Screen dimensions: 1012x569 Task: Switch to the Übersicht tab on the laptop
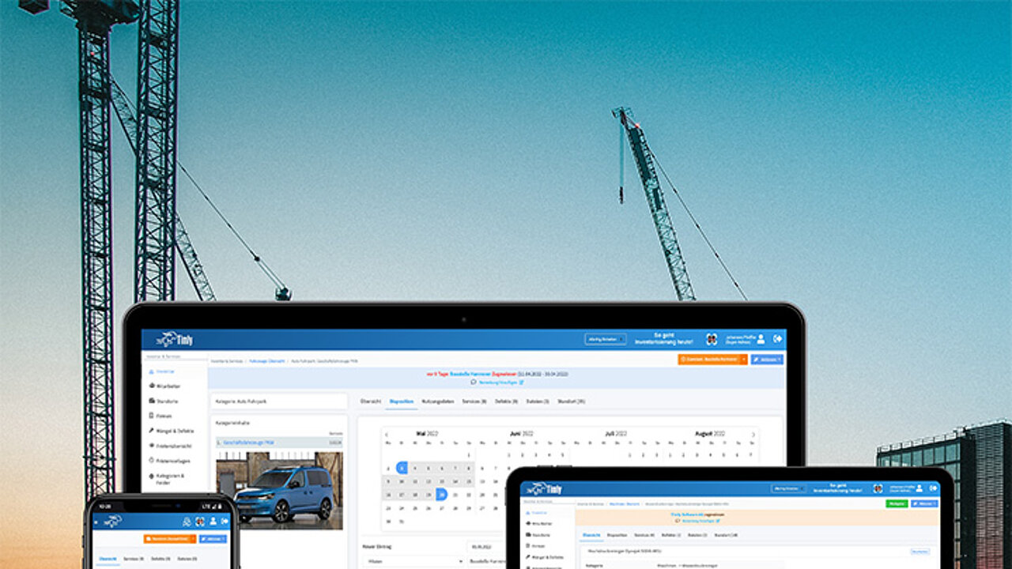point(371,401)
